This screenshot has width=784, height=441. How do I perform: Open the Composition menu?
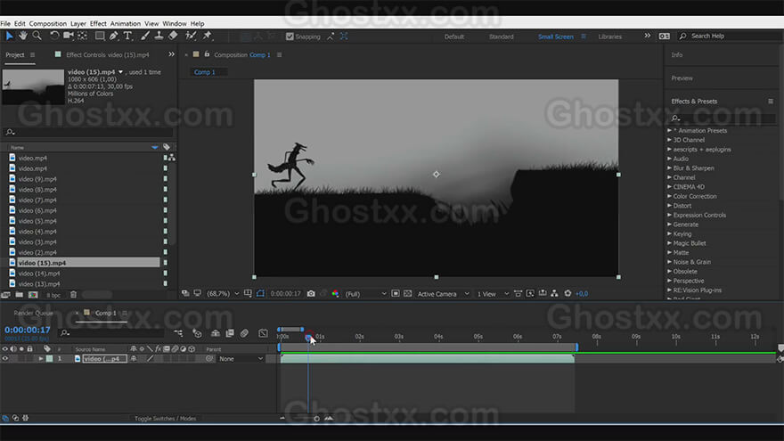[47, 23]
